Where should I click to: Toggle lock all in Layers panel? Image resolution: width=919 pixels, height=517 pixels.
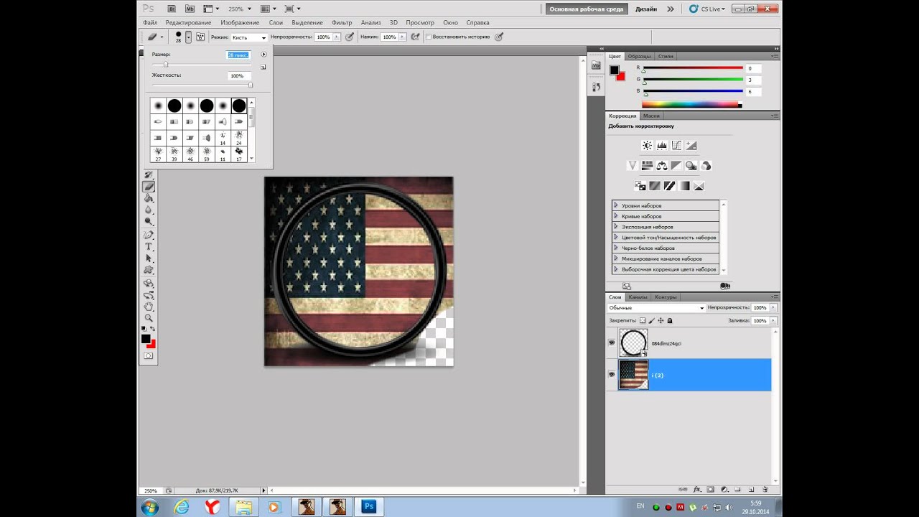point(670,320)
